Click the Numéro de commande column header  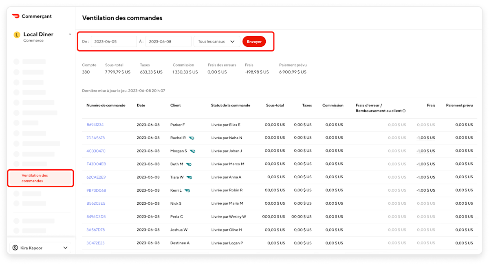click(x=106, y=105)
